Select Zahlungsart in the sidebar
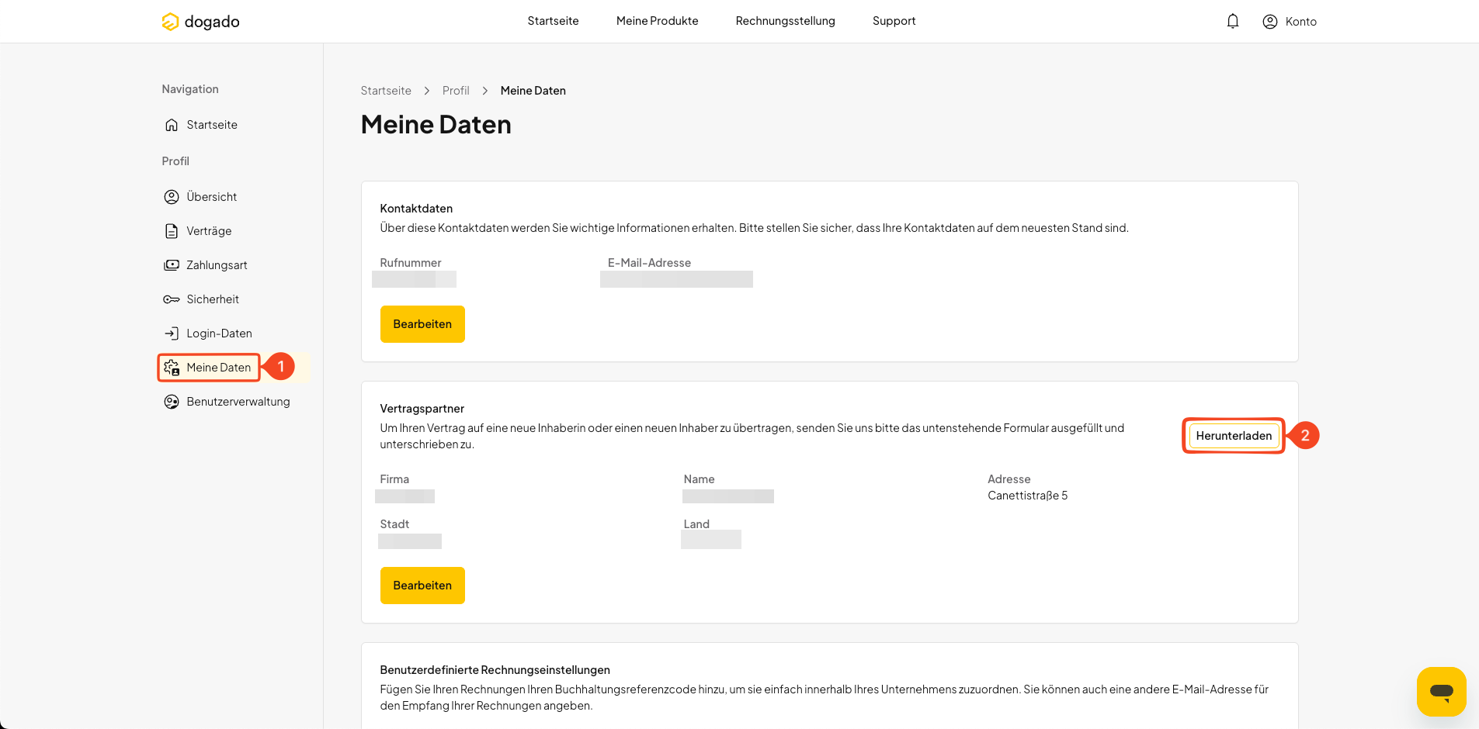 click(x=217, y=265)
